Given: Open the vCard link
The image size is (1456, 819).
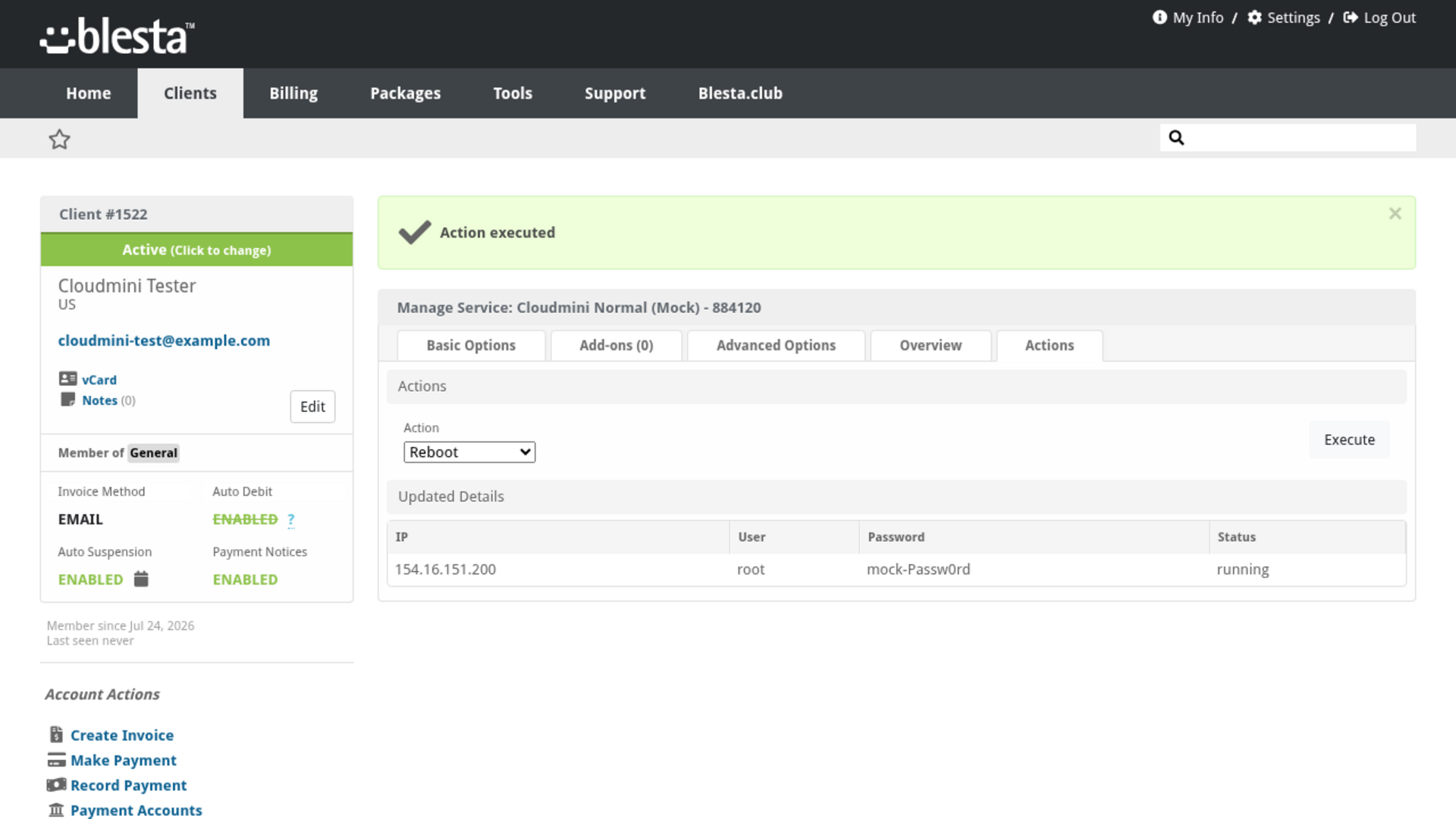Looking at the screenshot, I should point(99,379).
